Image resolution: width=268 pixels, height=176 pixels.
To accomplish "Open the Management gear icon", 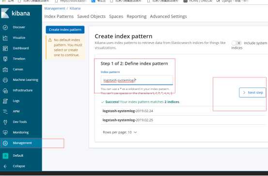I will 5,143.
